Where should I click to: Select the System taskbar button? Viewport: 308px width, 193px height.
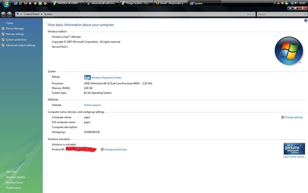(x=205, y=3)
